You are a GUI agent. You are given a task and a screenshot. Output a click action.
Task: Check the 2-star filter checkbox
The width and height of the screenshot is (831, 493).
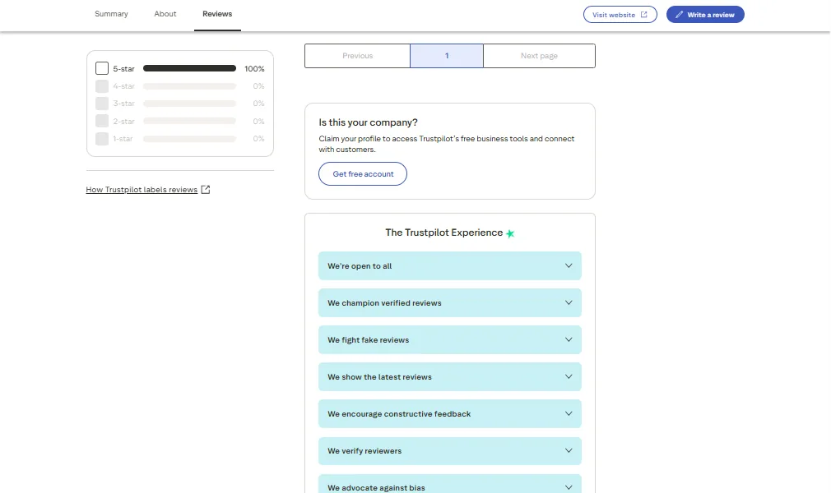coord(102,121)
